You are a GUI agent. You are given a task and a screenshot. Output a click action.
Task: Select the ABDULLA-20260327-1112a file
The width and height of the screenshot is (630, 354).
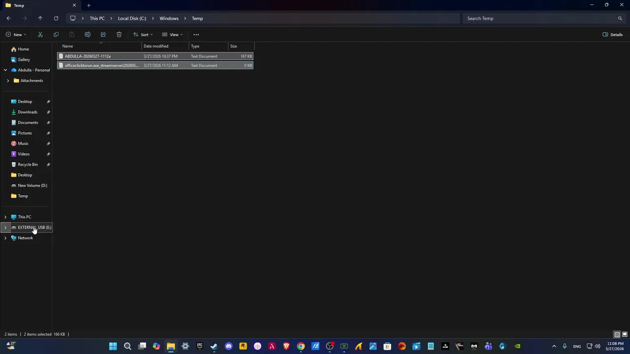(x=155, y=56)
